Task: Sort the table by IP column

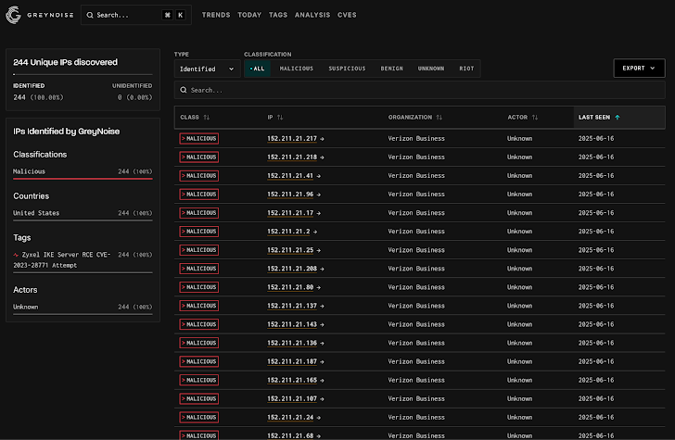Action: coord(280,118)
